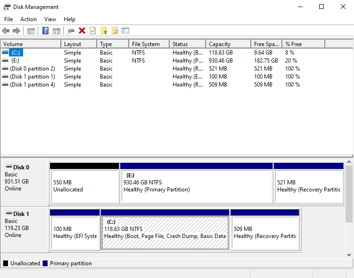Image resolution: width=354 pixels, height=278 pixels.
Task: Click Disk 1 partition 4 row icon
Action: click(x=5, y=85)
